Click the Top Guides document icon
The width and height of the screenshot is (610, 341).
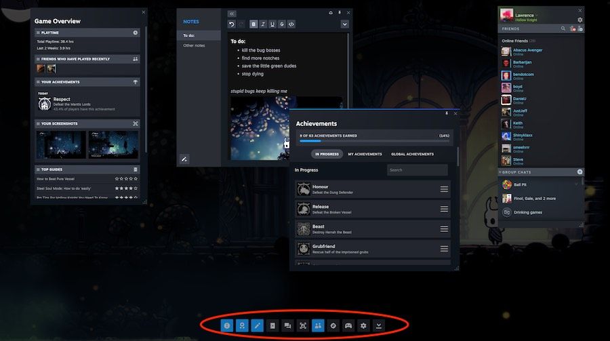point(135,169)
